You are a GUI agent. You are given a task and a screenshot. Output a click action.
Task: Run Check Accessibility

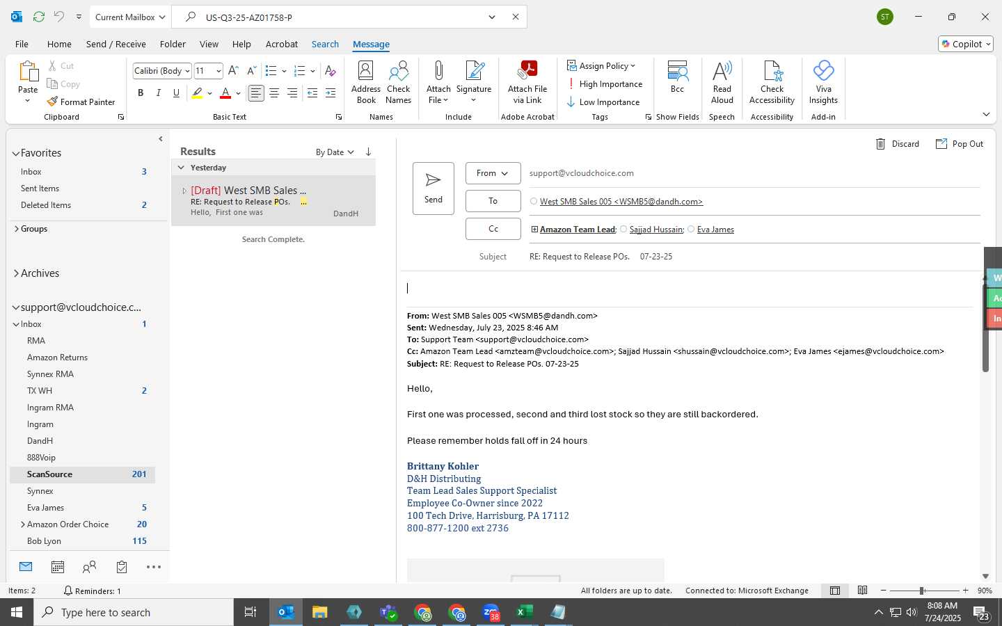(x=772, y=82)
